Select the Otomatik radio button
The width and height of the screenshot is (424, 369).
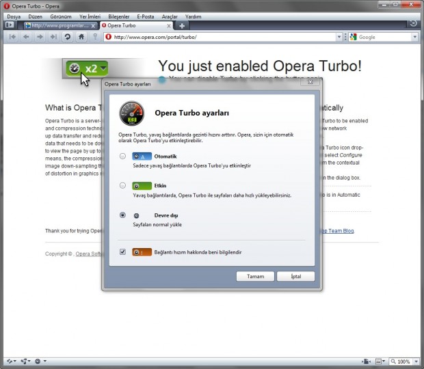122,156
